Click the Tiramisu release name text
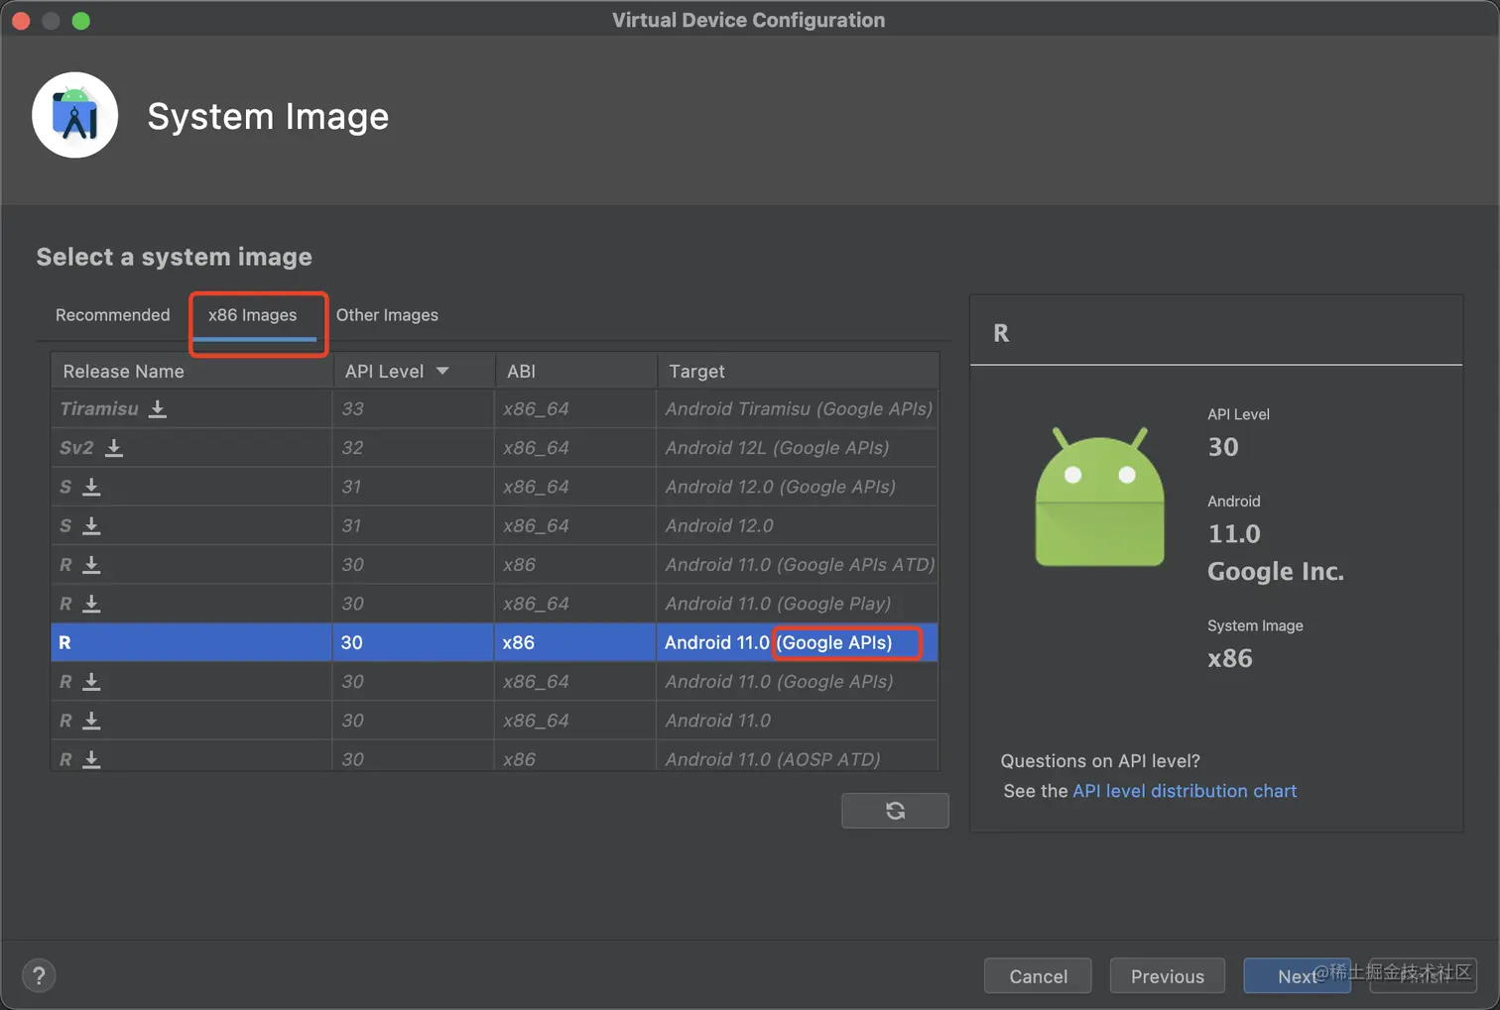Screen dimensions: 1500x1010 tap(99, 408)
